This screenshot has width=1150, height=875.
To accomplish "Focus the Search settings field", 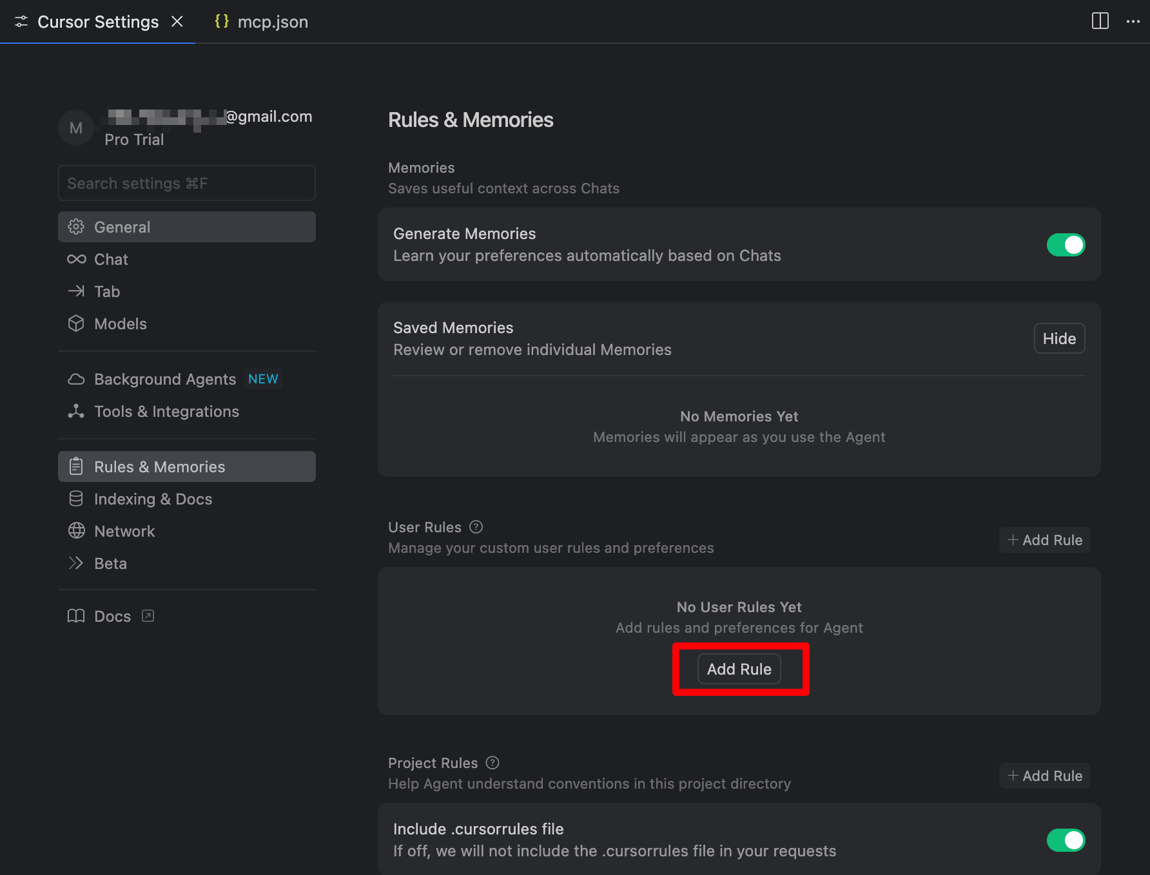I will (187, 183).
